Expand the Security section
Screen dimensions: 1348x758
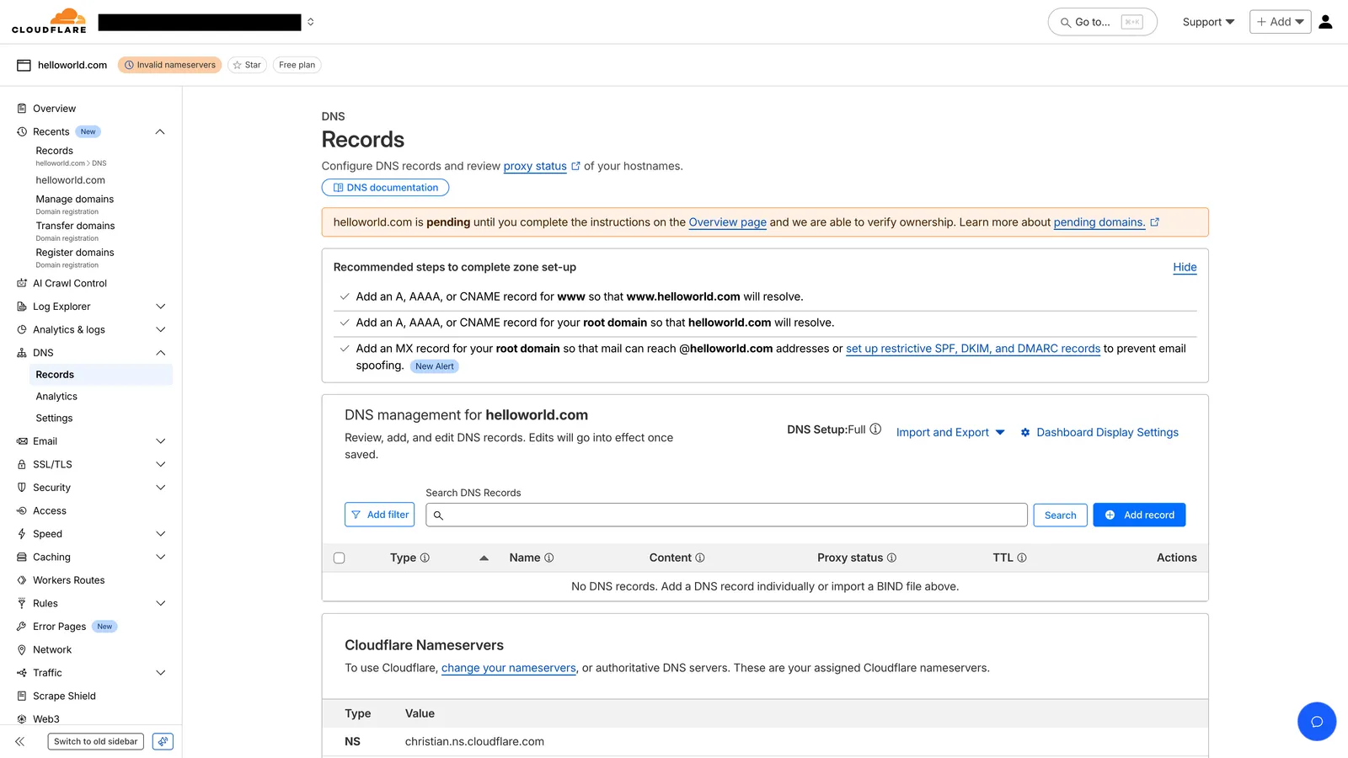[160, 488]
